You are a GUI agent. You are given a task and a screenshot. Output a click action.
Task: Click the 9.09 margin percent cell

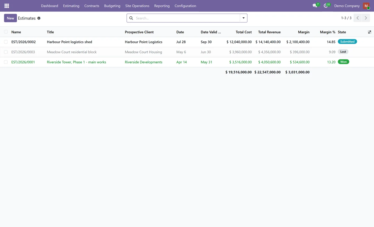pyautogui.click(x=332, y=52)
